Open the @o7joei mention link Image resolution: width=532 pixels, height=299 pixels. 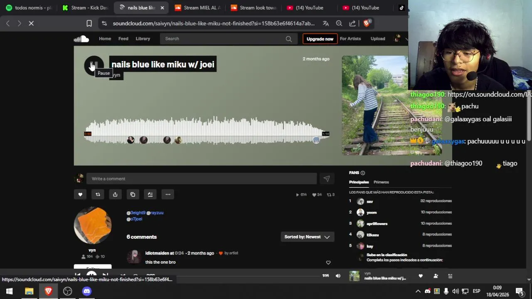[134, 219]
